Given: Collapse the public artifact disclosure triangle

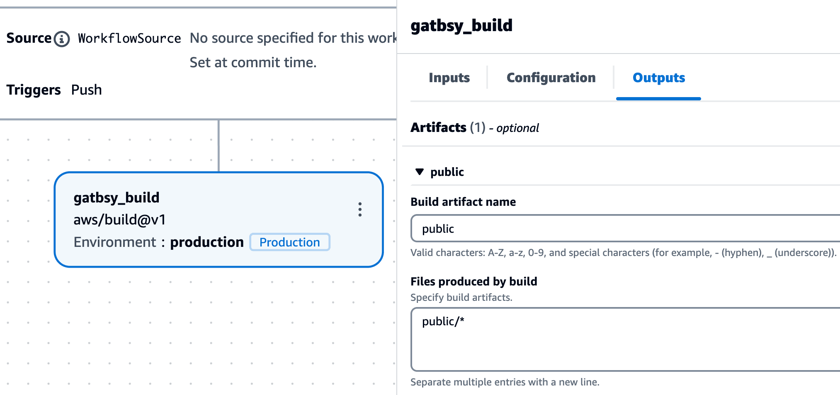Looking at the screenshot, I should click(420, 172).
